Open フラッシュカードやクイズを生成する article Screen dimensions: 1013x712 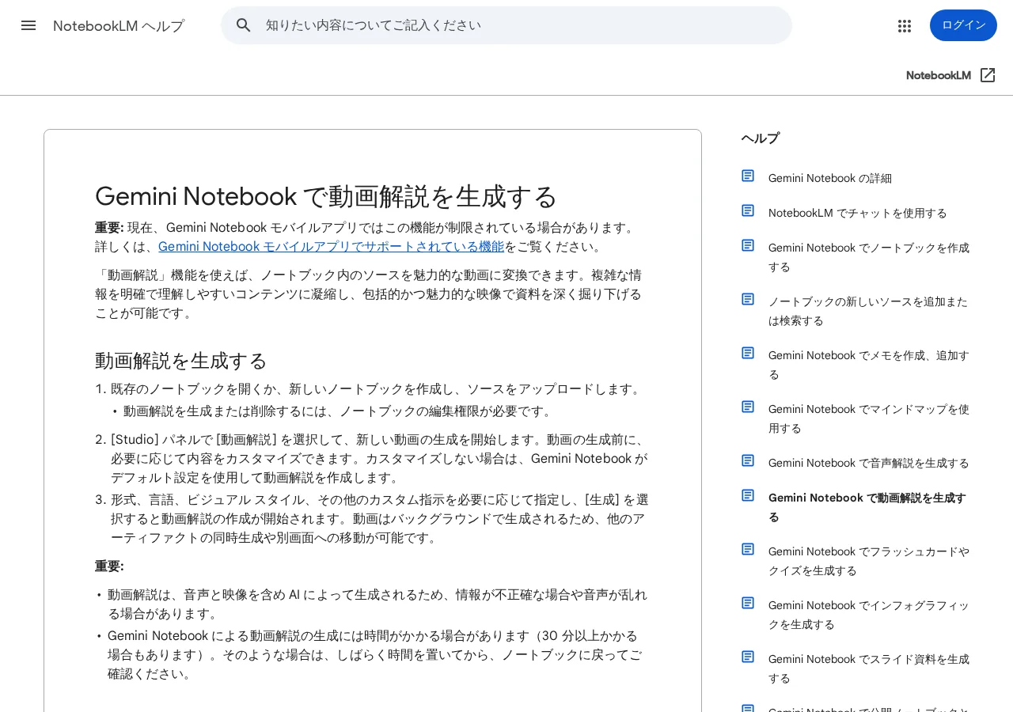click(x=869, y=561)
